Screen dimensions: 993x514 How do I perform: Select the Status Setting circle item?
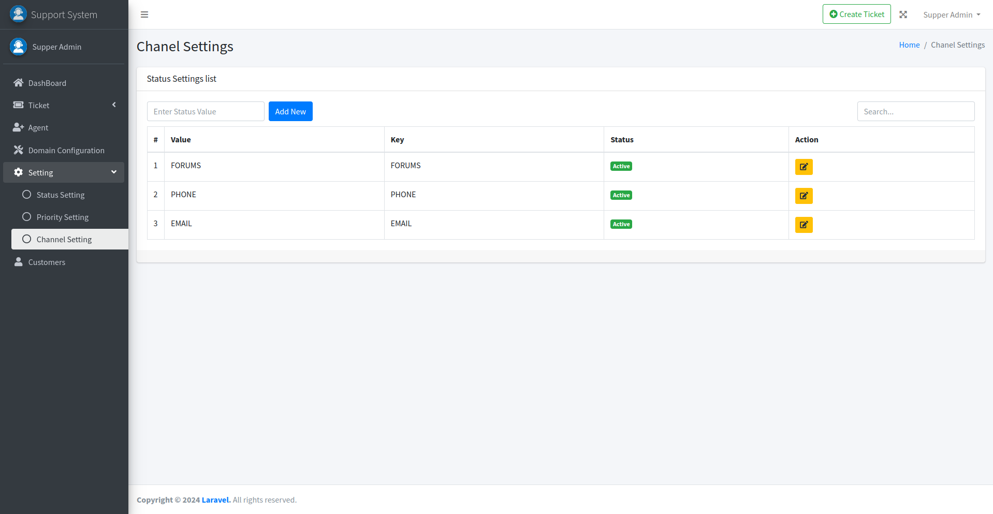coord(27,195)
